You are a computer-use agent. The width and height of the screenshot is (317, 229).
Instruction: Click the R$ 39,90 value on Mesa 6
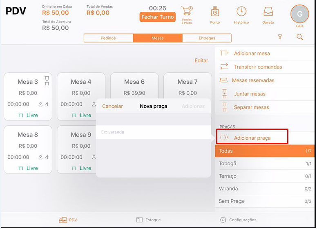(134, 93)
